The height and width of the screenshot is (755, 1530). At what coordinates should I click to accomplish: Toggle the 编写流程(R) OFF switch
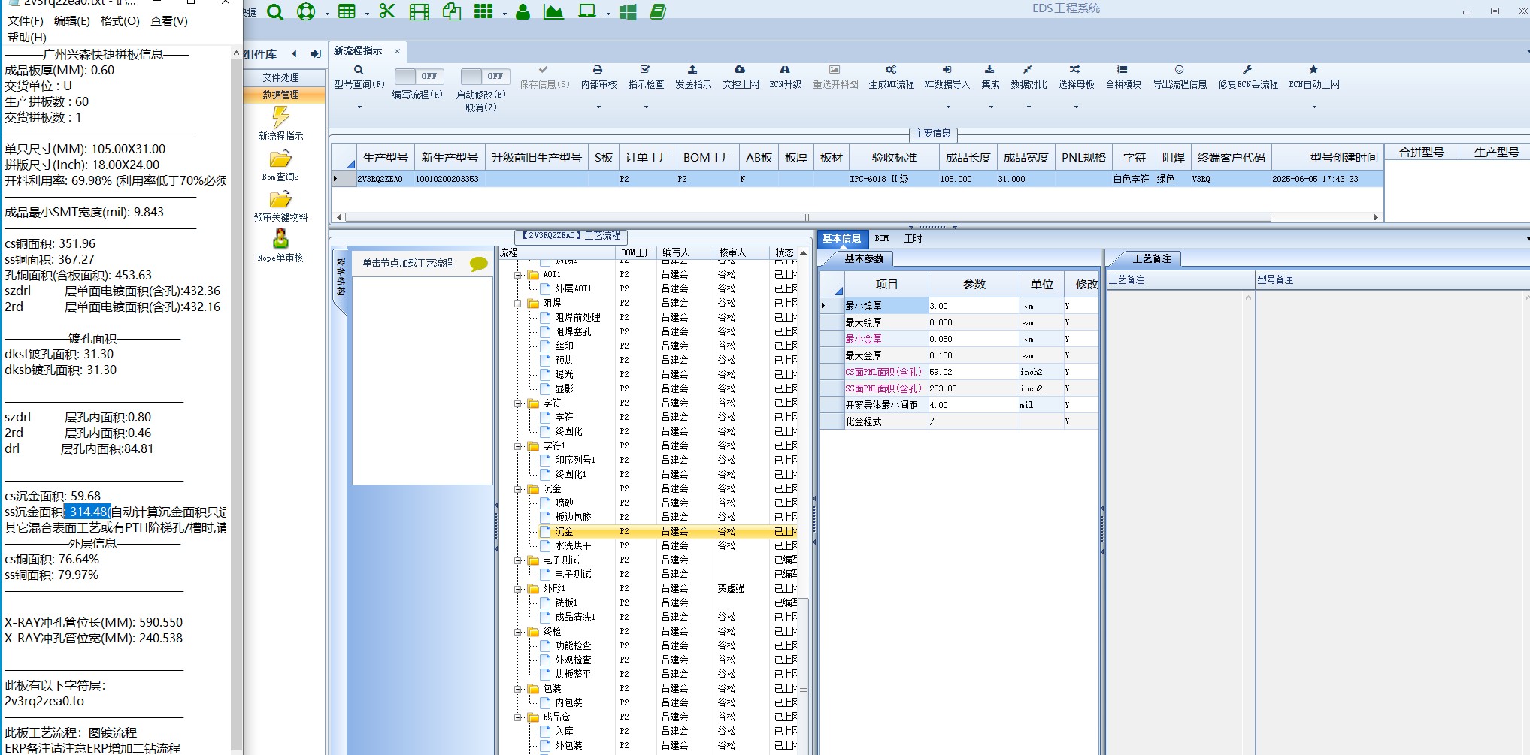(420, 77)
